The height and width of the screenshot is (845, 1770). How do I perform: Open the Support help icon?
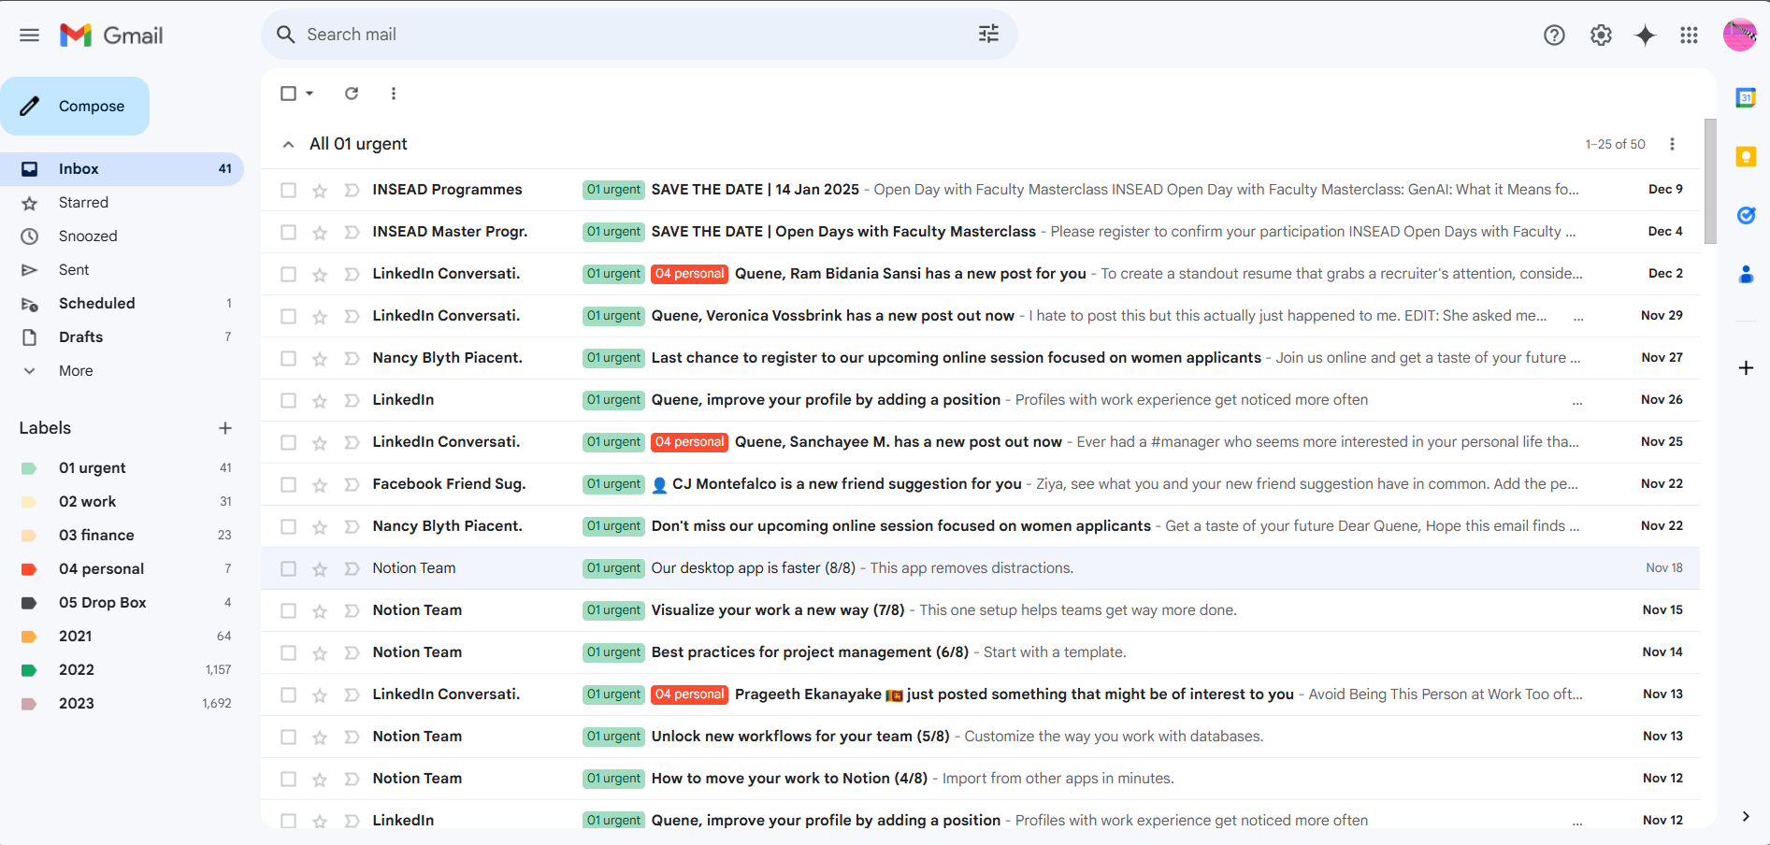pyautogui.click(x=1554, y=36)
